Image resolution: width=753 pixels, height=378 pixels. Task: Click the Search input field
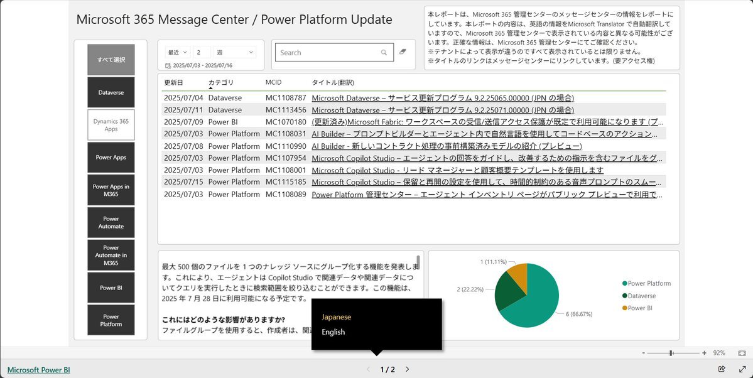[334, 52]
